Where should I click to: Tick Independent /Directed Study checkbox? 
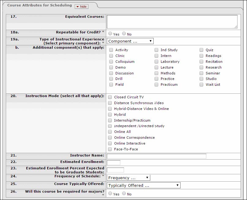(x=110, y=126)
